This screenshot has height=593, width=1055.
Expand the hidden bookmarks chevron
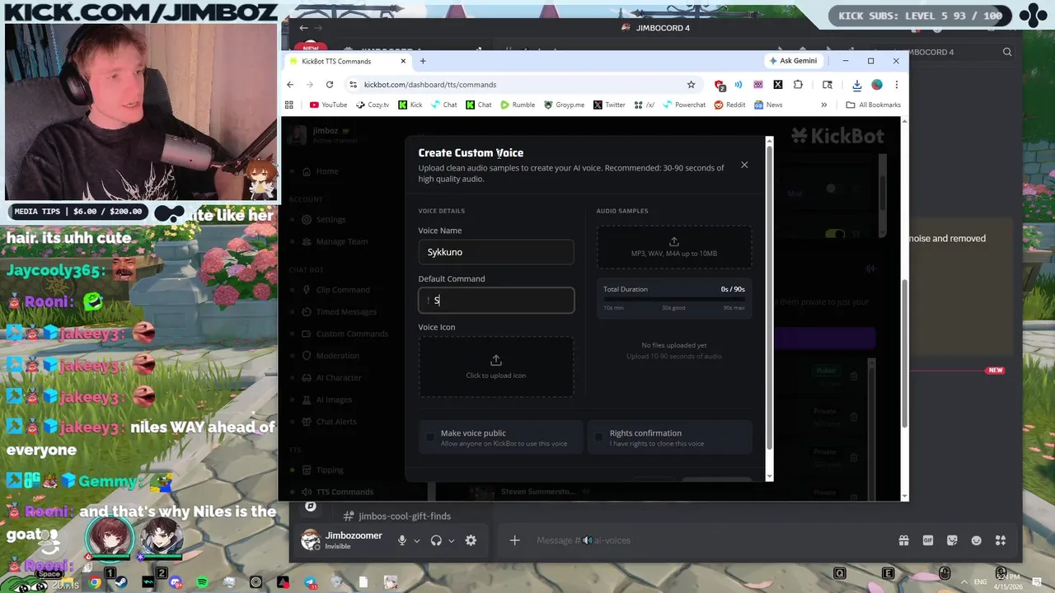pos(823,105)
